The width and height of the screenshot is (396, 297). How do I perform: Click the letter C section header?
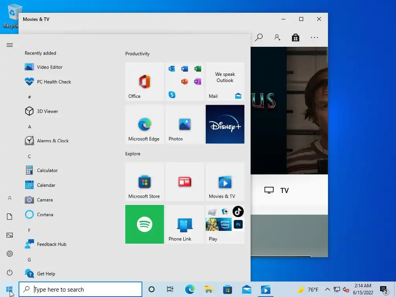pyautogui.click(x=29, y=156)
